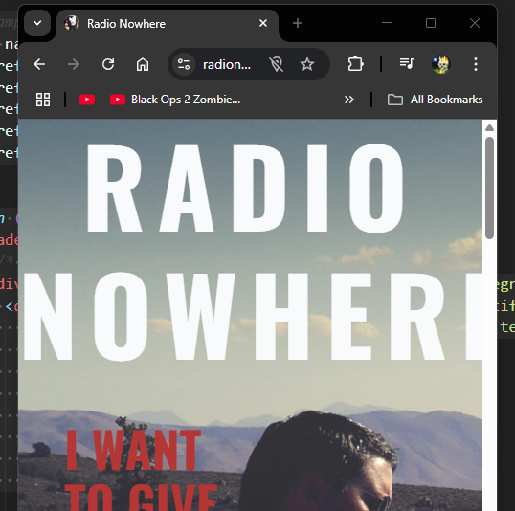Open the tab search dropdown arrow
This screenshot has height=511, width=515.
click(x=37, y=23)
